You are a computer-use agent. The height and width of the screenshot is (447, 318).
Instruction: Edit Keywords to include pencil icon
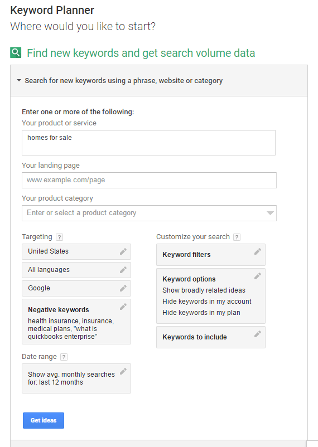point(258,334)
